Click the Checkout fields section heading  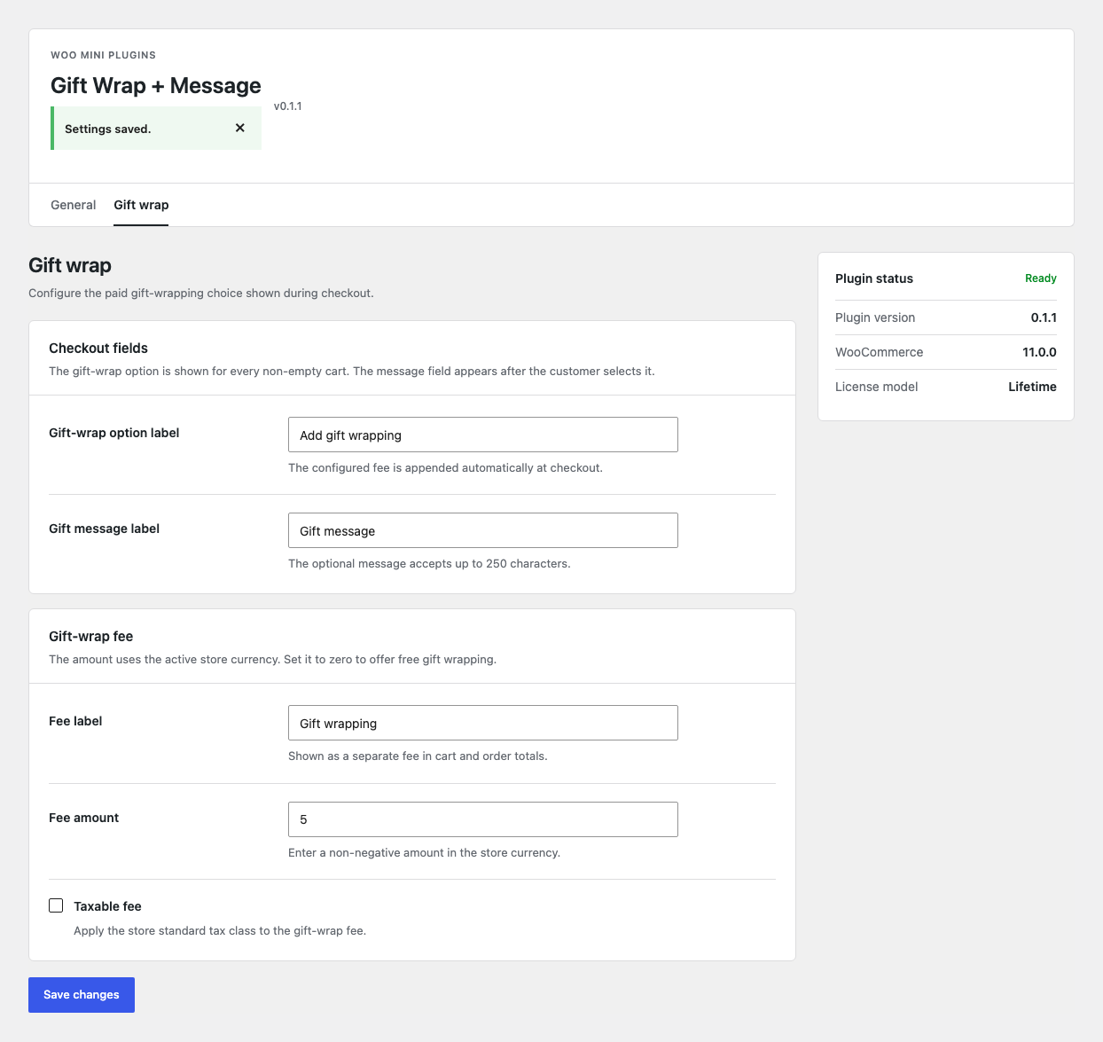[x=98, y=348]
